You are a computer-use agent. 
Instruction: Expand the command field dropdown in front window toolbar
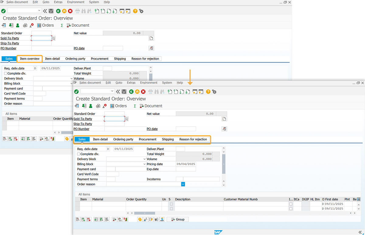click(x=113, y=91)
